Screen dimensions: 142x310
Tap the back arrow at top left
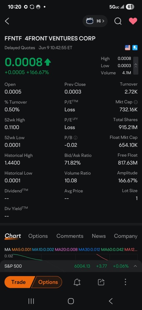pyautogui.click(x=7, y=21)
